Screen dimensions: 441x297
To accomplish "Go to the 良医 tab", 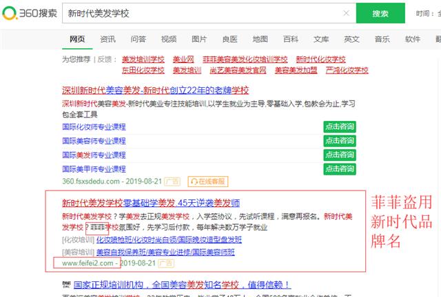I will click(229, 39).
